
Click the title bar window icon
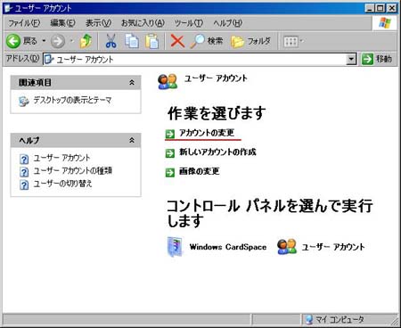click(8, 8)
